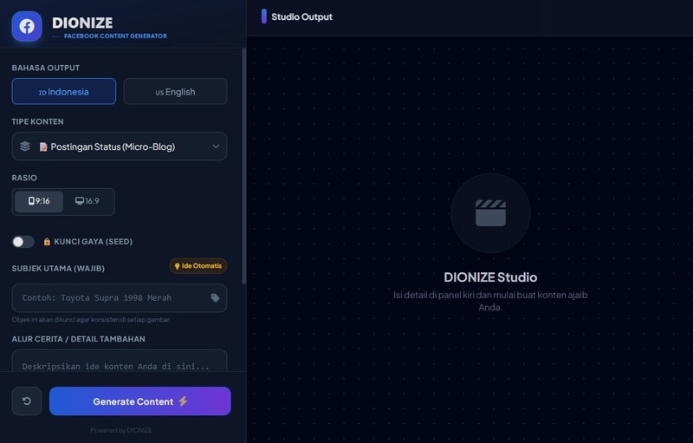Click the Facebook logo icon

tap(27, 26)
